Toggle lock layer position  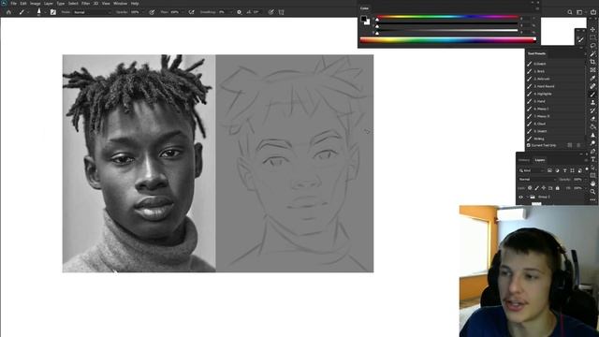(544, 188)
